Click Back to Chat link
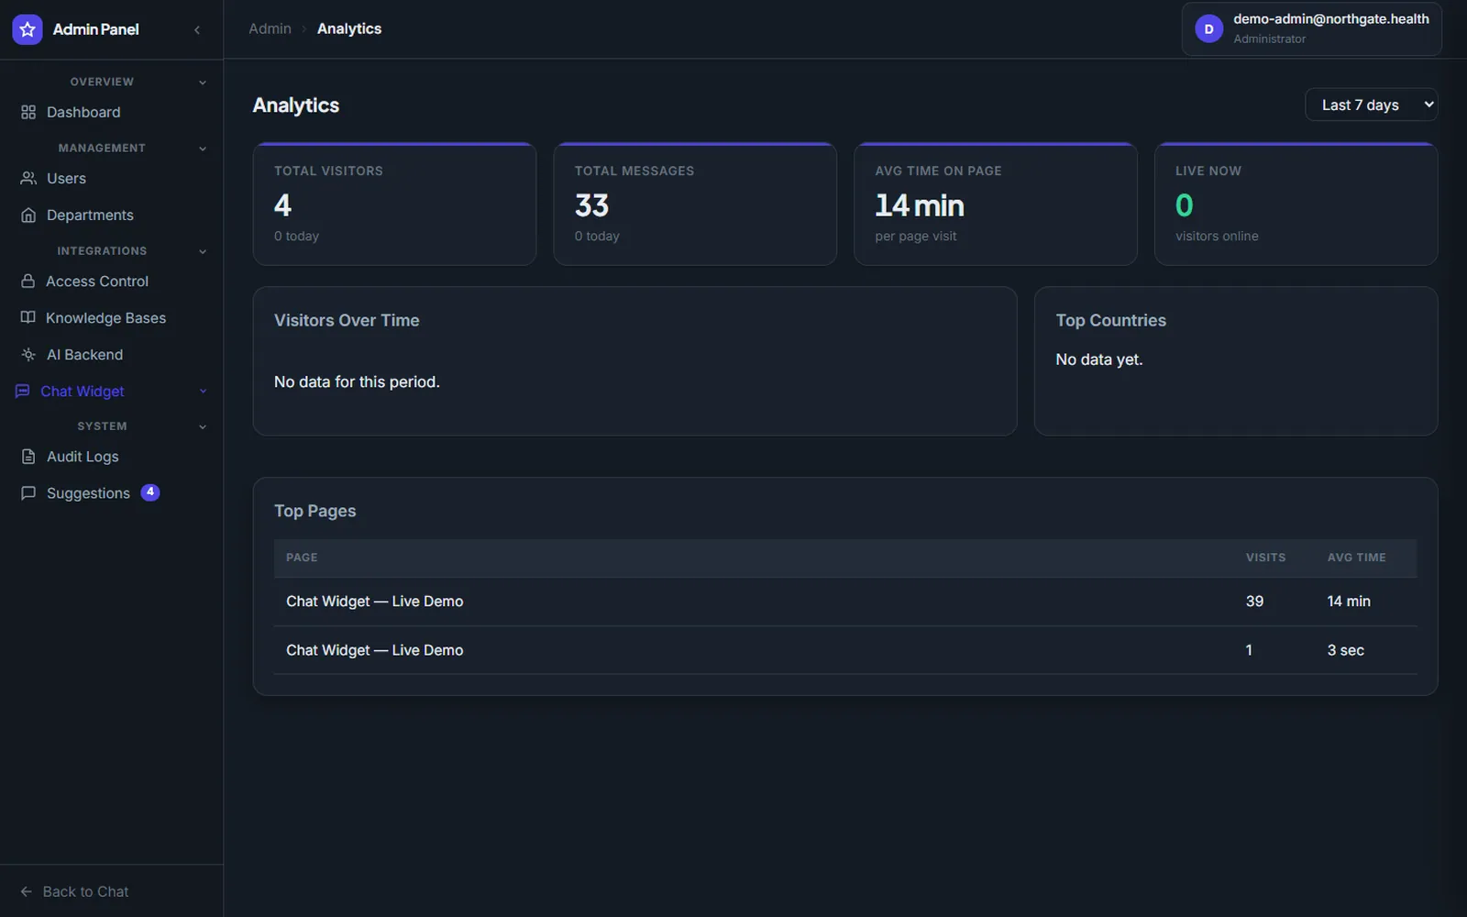Viewport: 1467px width, 917px height. point(75,891)
